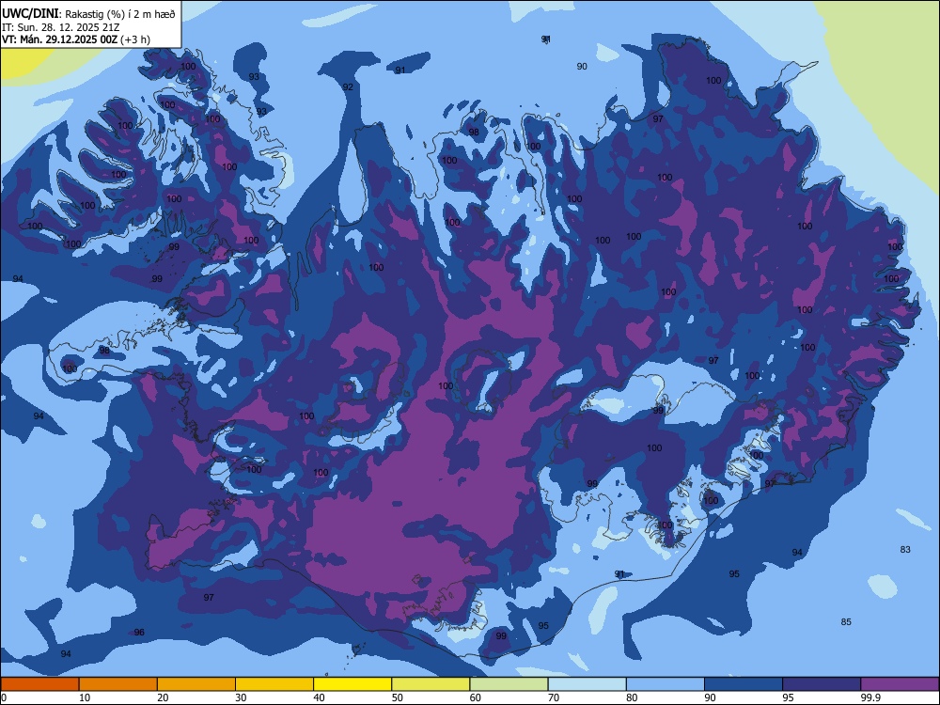This screenshot has width=940, height=705.
Task: Click the legend label '99.9'
Action: 869,697
